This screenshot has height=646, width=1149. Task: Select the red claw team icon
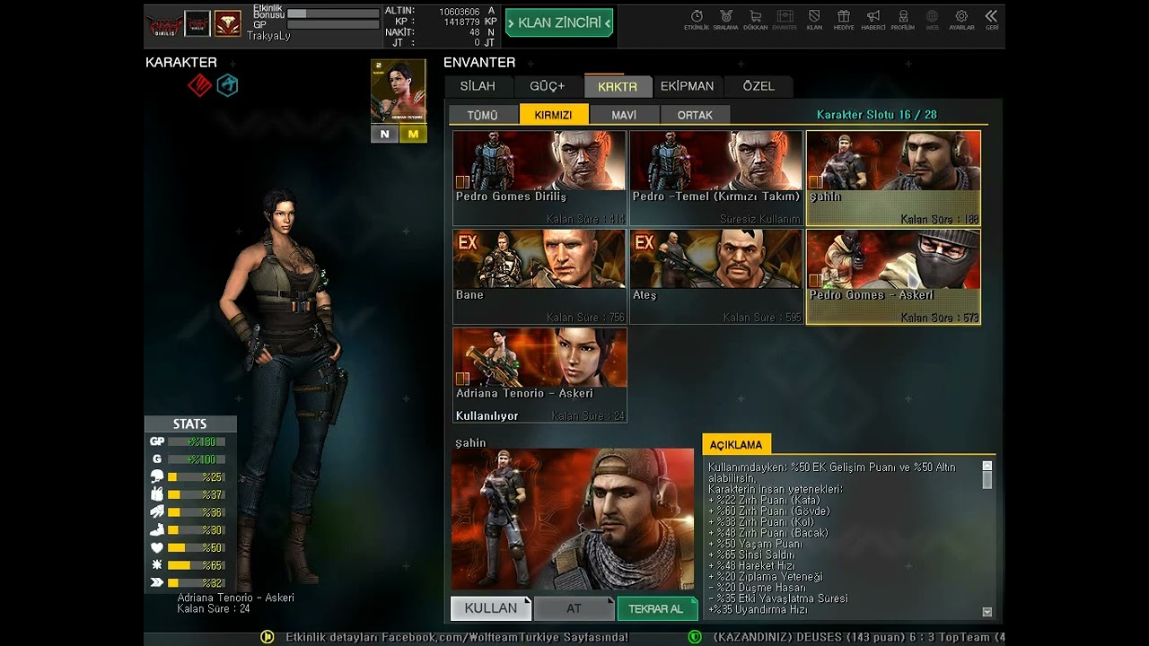[x=199, y=85]
